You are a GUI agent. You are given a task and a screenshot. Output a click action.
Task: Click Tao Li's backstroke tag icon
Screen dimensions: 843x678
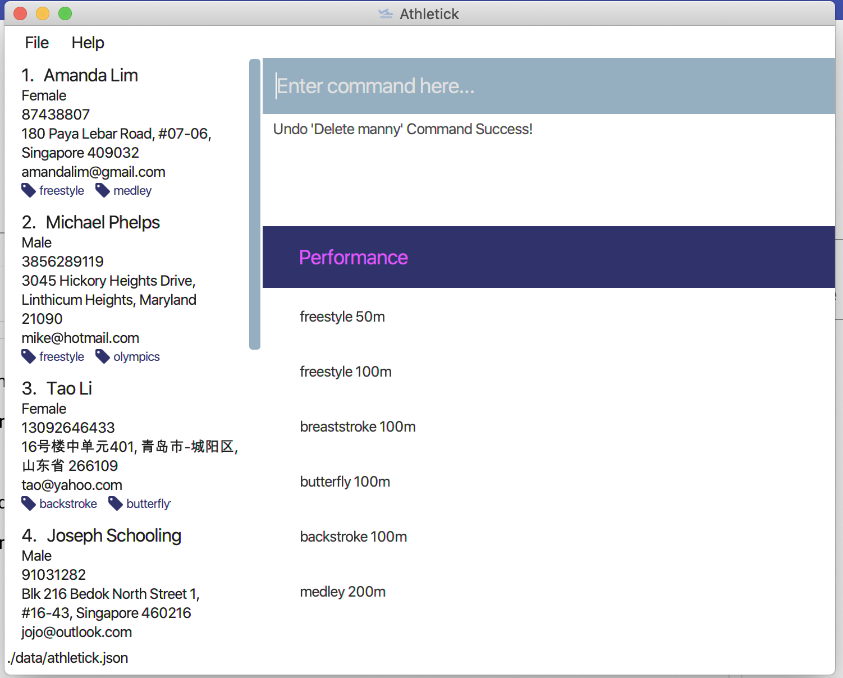click(x=29, y=503)
